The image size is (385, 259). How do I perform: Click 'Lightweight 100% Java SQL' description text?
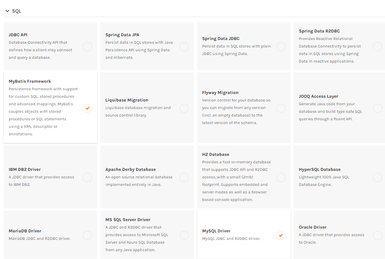coord(324,177)
